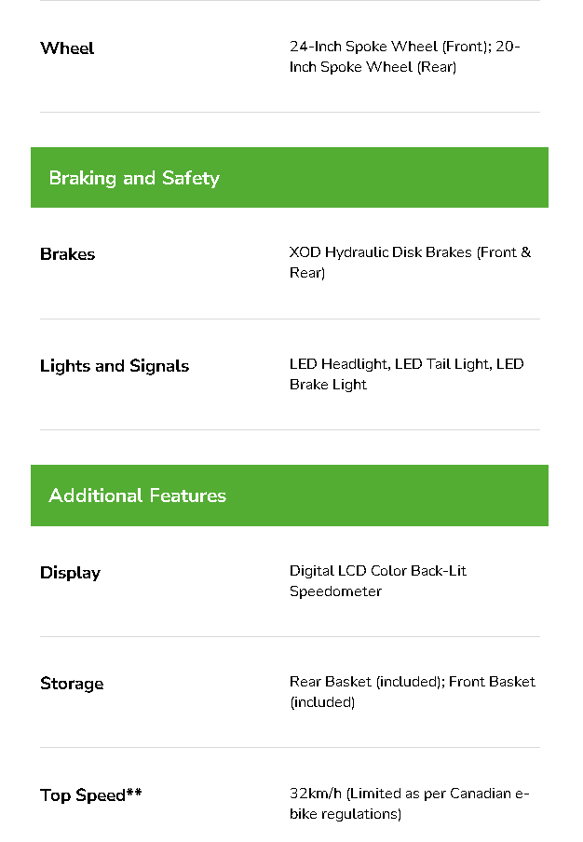Click the Braking and Safety section header

coord(134,178)
